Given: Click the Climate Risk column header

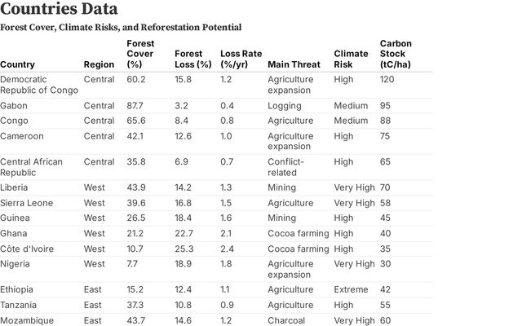Looking at the screenshot, I should click(346, 59).
